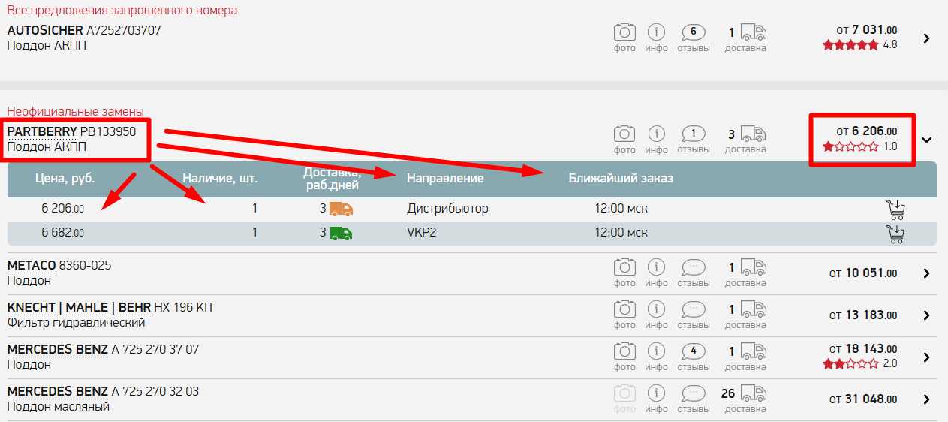This screenshot has height=422, width=948.
Task: Expand offers for AUTOSICHER A7252703707
Action: coord(927,38)
